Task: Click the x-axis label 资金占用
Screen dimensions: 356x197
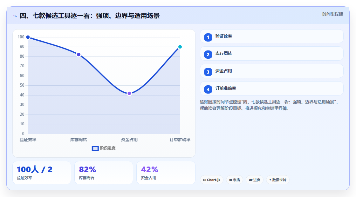Action: [x=129, y=140]
